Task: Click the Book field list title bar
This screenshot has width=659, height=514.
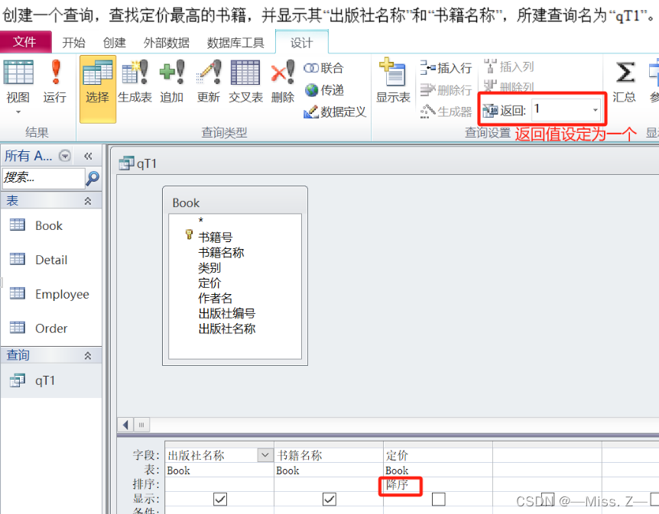Action: click(235, 202)
